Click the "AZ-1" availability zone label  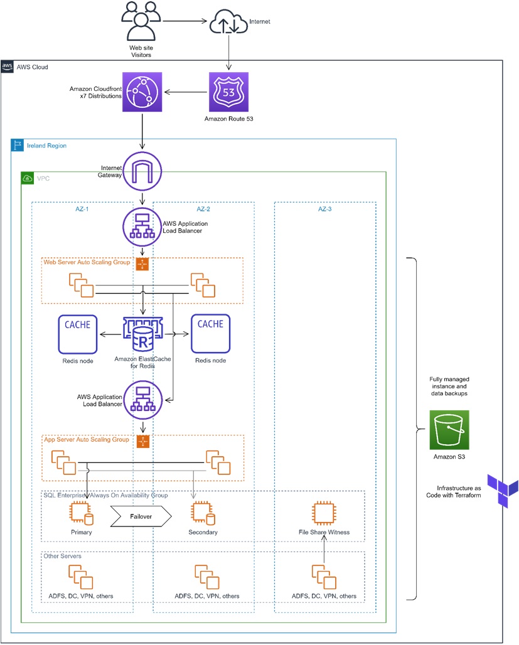(x=82, y=209)
